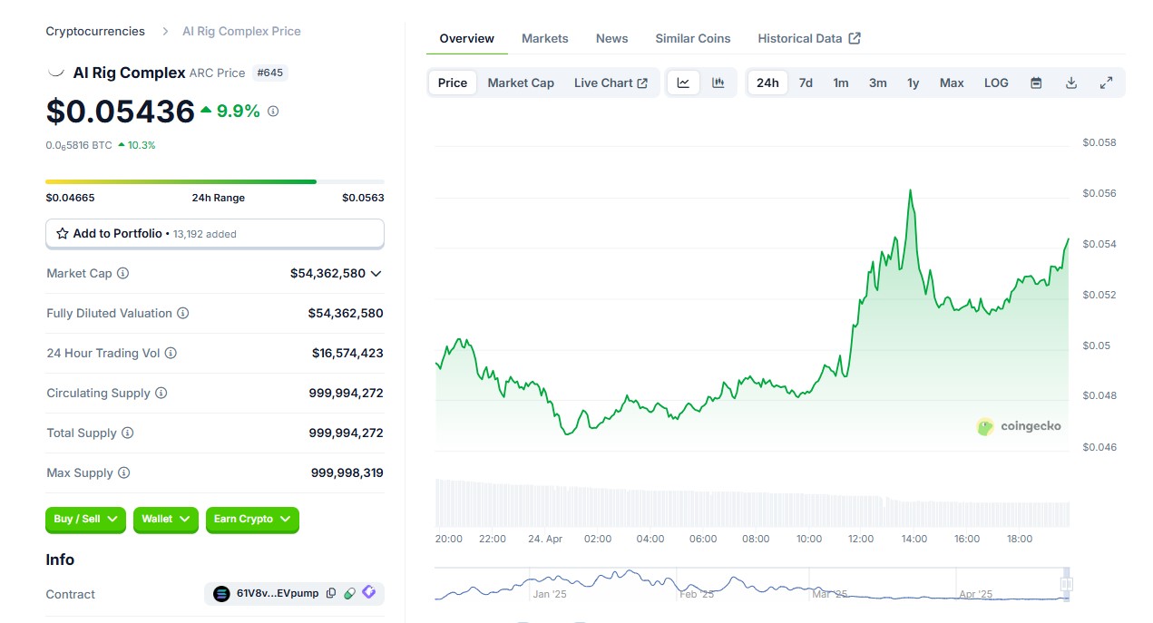Open the Markets tab

coord(545,38)
